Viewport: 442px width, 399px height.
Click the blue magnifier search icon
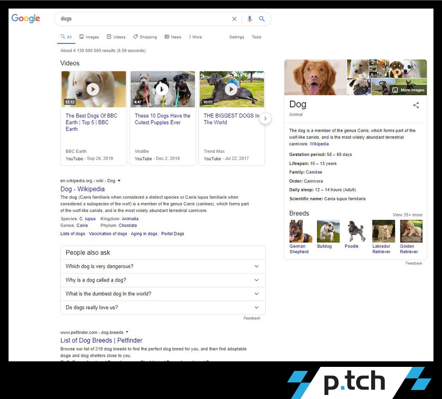[x=262, y=19]
